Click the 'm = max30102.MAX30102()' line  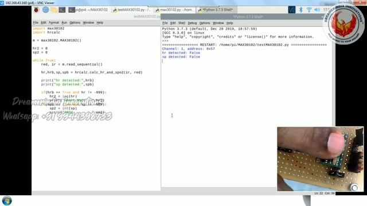click(x=57, y=41)
